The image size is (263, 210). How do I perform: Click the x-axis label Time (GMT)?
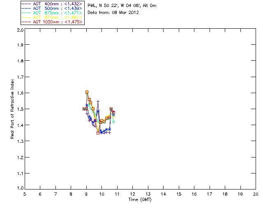[x=140, y=200]
